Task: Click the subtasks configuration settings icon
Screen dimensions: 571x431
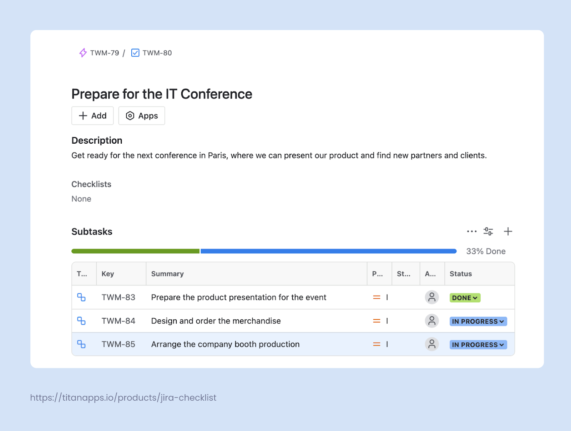Action: [x=488, y=231]
